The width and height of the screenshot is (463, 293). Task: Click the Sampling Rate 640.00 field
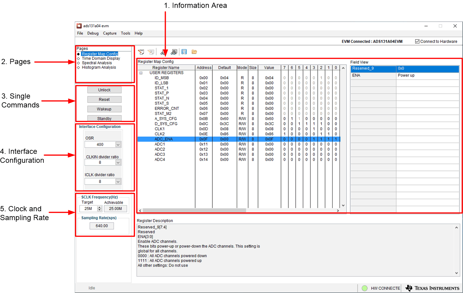coord(102,226)
